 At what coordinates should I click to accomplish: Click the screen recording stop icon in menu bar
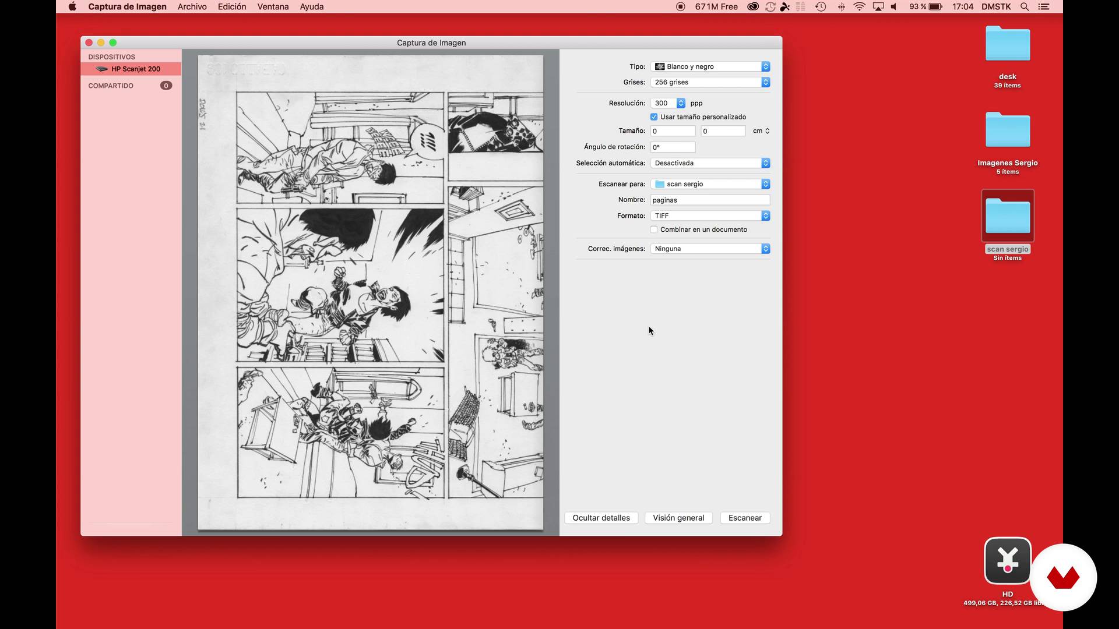coord(680,6)
